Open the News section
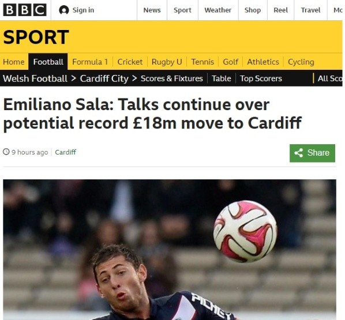The width and height of the screenshot is (345, 320). 152,10
